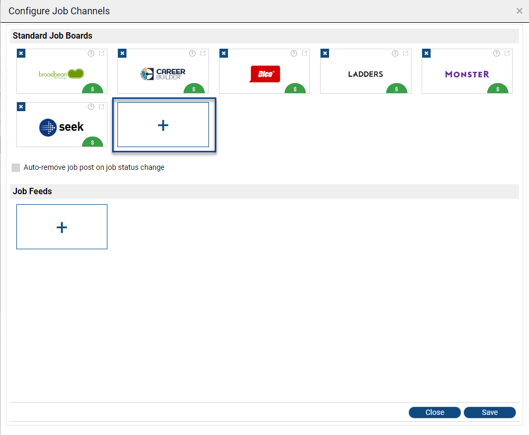Remove the Monster job board
Viewport: 529px width, 435px height.
tap(426, 53)
